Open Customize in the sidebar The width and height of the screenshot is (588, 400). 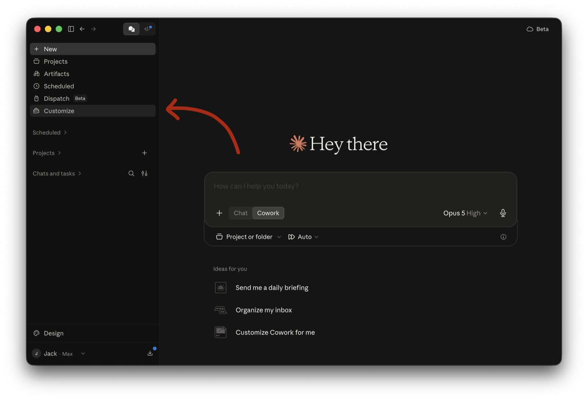click(93, 111)
